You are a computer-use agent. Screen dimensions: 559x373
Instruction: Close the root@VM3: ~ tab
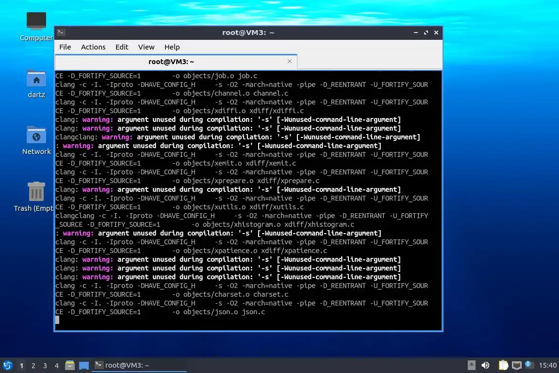[x=290, y=61]
